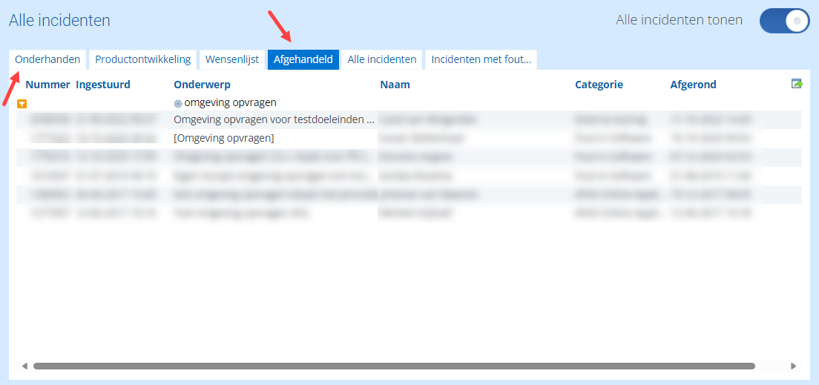Switch to the Productontwikkeling tab
Image resolution: width=819 pixels, height=385 pixels.
pos(142,59)
